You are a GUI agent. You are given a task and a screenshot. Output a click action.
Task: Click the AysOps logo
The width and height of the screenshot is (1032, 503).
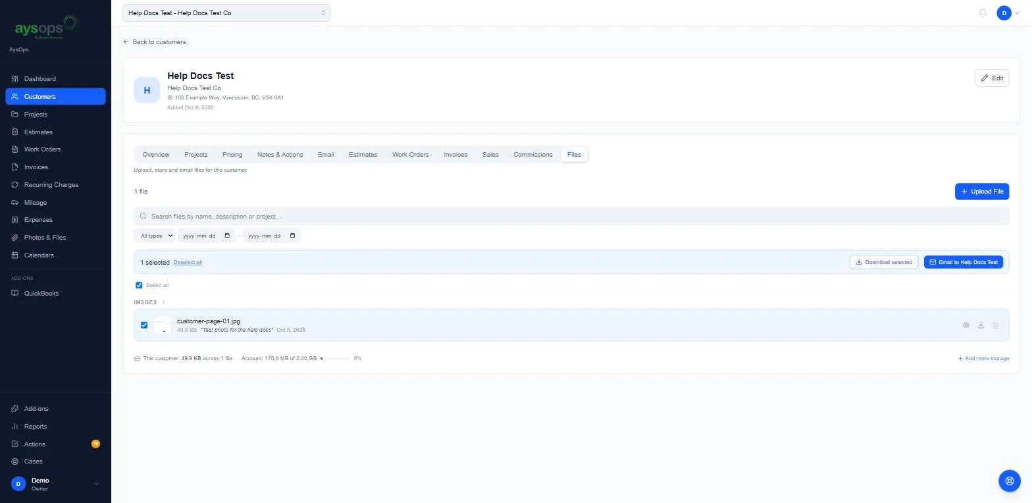pos(46,28)
